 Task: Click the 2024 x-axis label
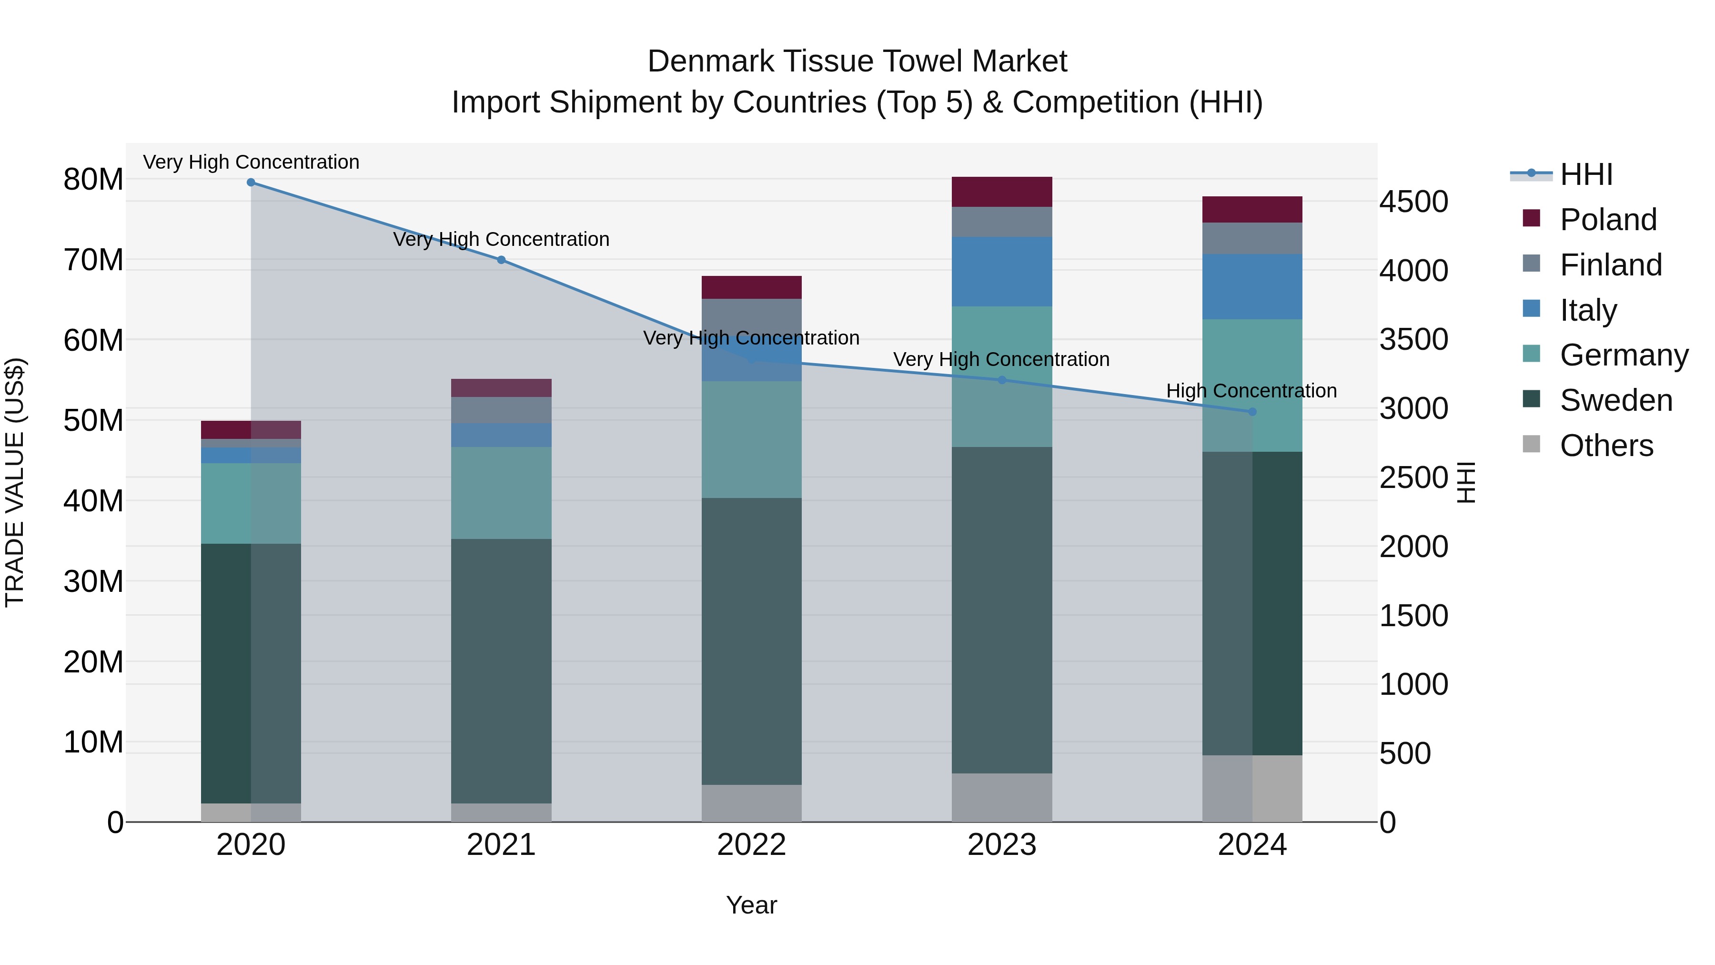pos(1252,845)
